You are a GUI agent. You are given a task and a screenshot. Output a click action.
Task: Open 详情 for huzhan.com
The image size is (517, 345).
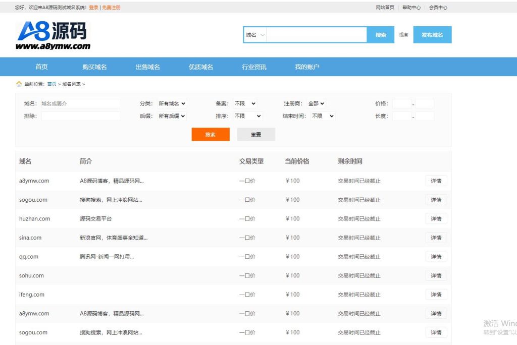(436, 219)
